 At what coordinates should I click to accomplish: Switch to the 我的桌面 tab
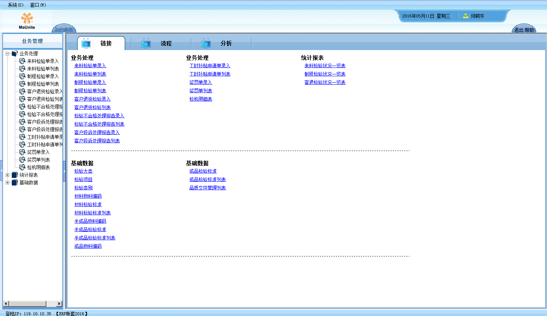click(x=64, y=29)
